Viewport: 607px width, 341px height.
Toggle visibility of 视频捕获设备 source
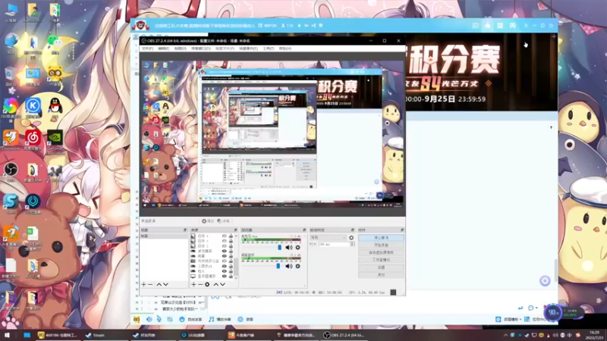click(x=224, y=261)
